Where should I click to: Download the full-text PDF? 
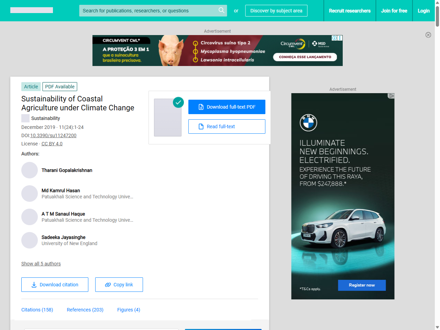[227, 107]
